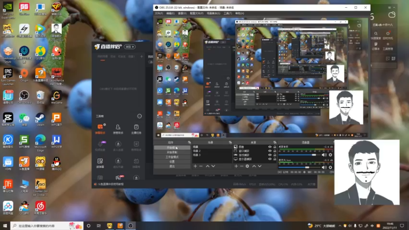Toggle visibility of the 显示器捕获 source

point(270,159)
